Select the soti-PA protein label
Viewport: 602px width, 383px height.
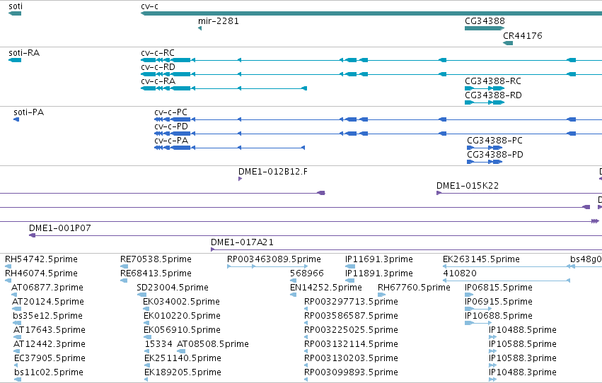pyautogui.click(x=29, y=112)
